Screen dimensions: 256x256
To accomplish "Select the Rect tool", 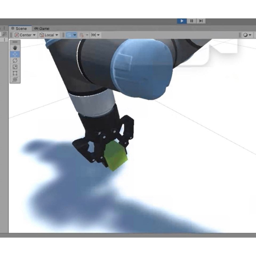I will pyautogui.click(x=15, y=73).
